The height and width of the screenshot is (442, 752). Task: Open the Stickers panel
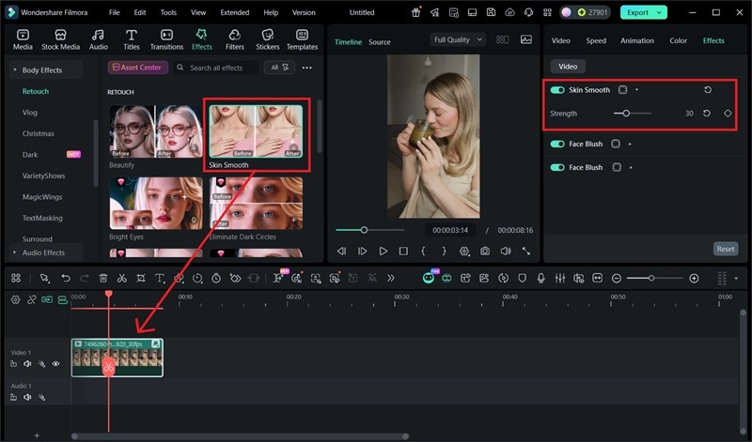[268, 39]
